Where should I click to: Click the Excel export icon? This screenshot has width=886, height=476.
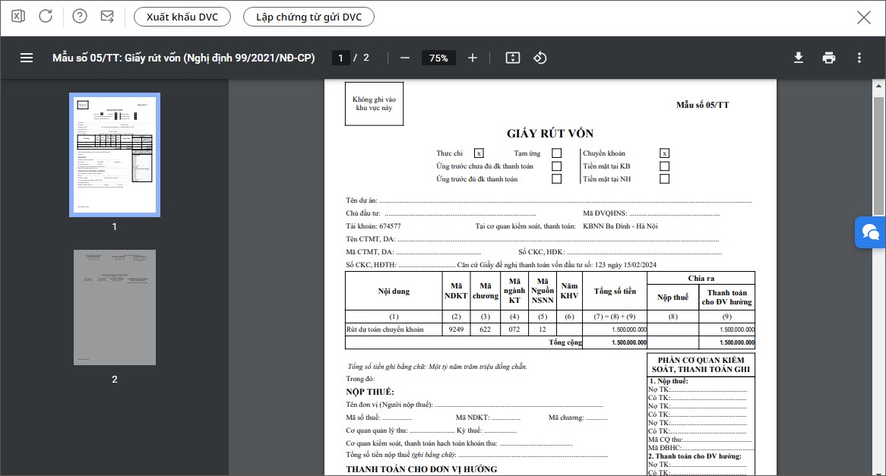[19, 17]
